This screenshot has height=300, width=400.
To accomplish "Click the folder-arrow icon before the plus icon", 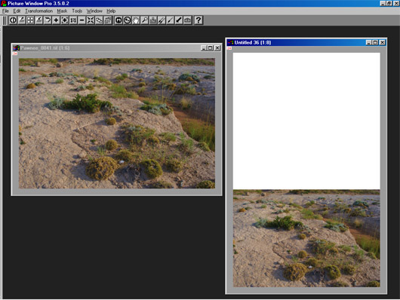I will click(x=48, y=20).
